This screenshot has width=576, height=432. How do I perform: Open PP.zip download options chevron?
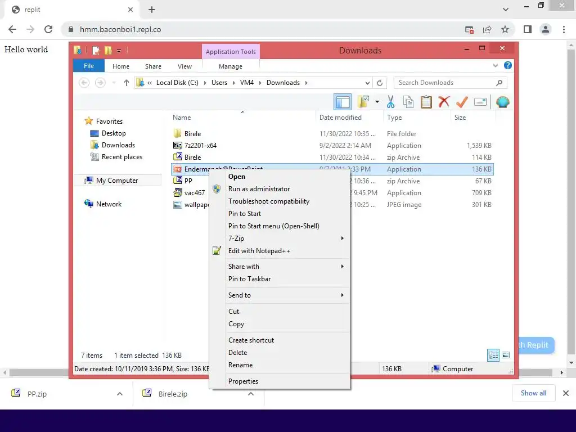pyautogui.click(x=120, y=394)
